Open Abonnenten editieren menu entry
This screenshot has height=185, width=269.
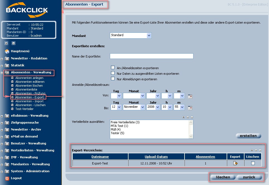click(x=30, y=82)
